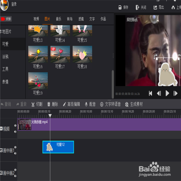The image size is (181, 181).
Task: Select the 可爱17 VIP heart wand thumbnail
Action: [x=60, y=54]
